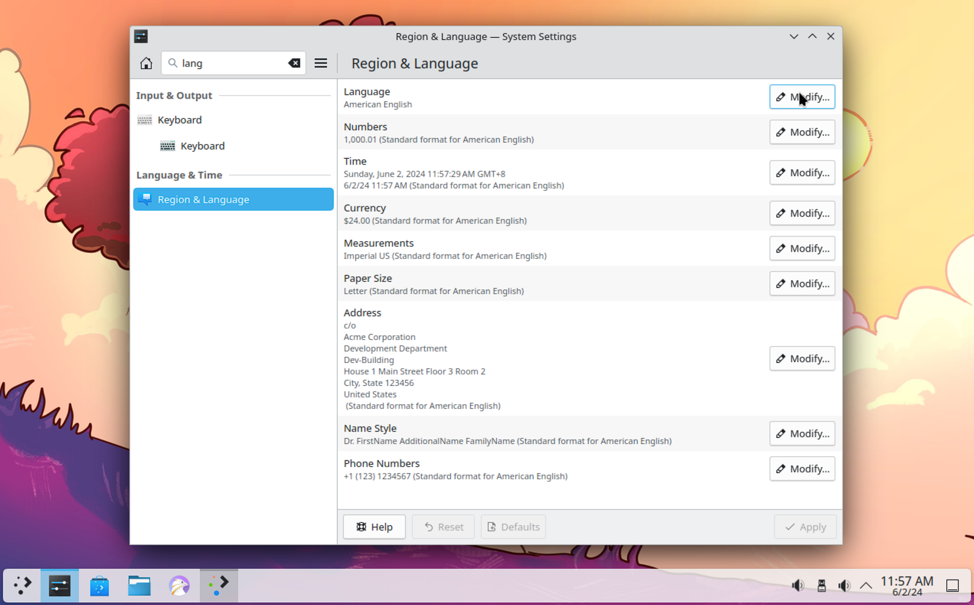Open the nested Keyboard sub-item
The image size is (974, 605).
point(233,146)
